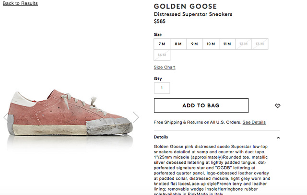Click the sold-out 14 M size
Viewport: 307px width, 195px height.
(x=162, y=55)
